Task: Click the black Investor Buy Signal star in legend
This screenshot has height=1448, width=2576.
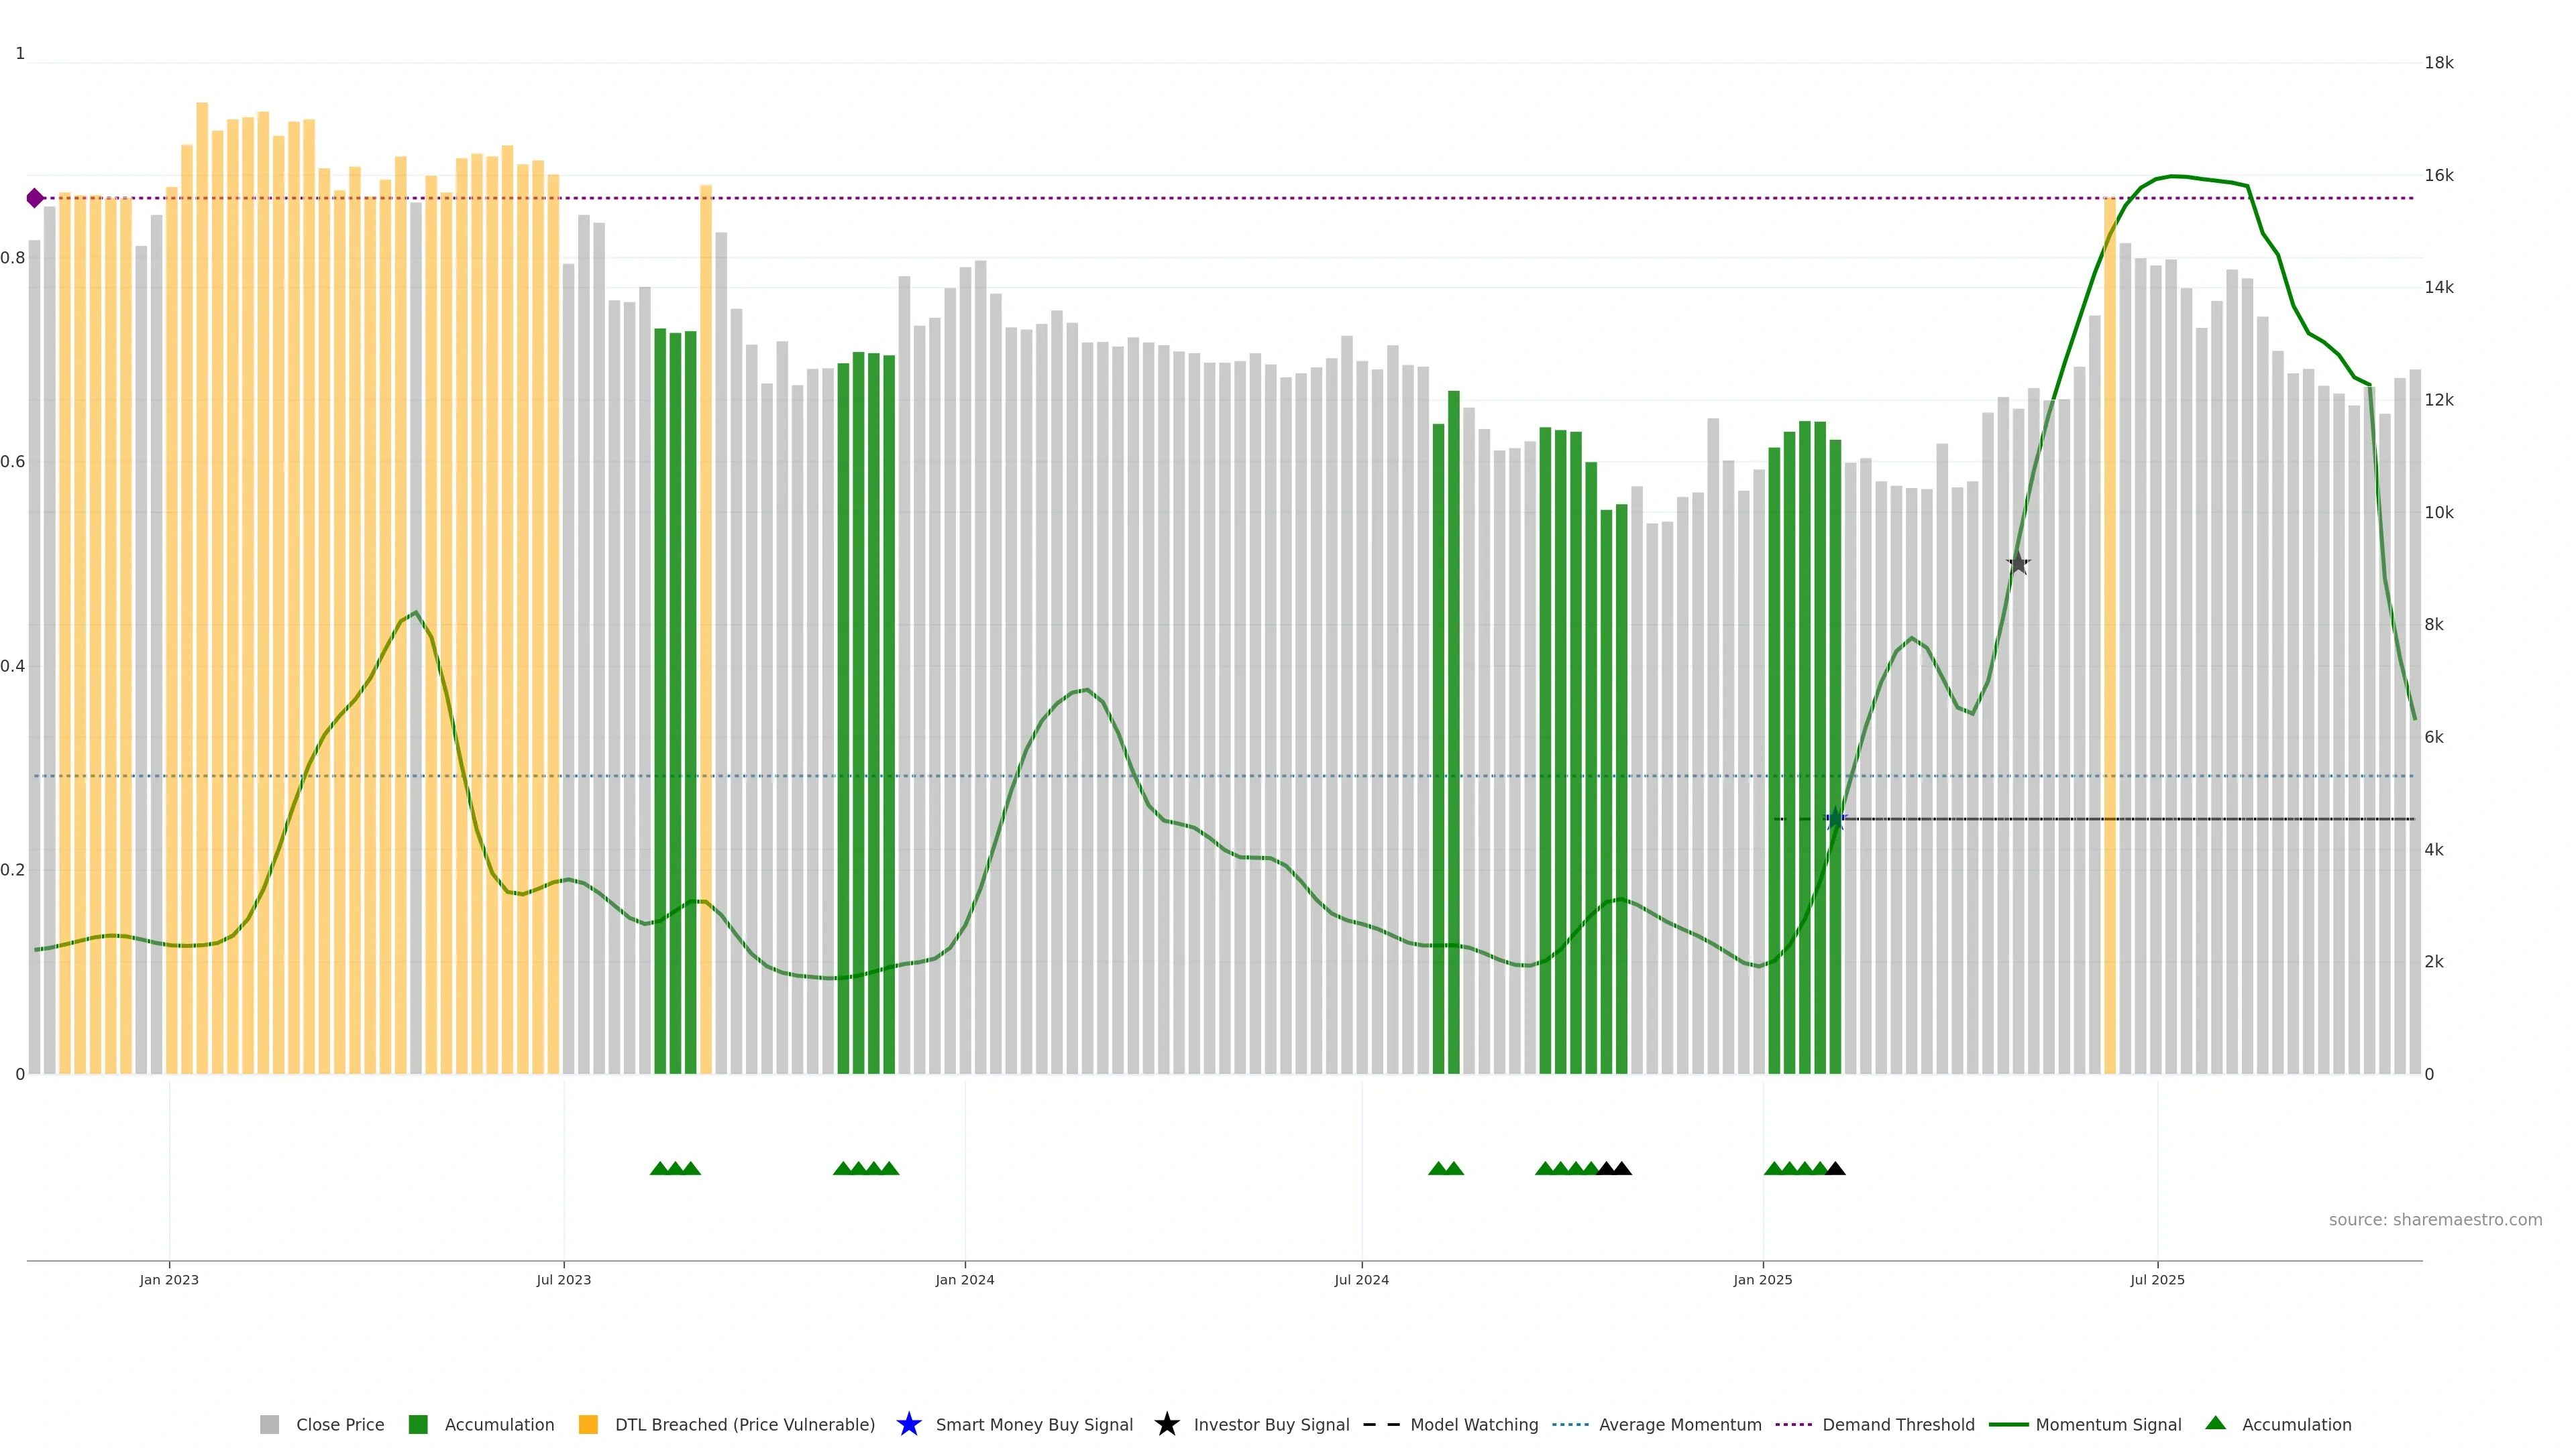Action: 1166,1424
